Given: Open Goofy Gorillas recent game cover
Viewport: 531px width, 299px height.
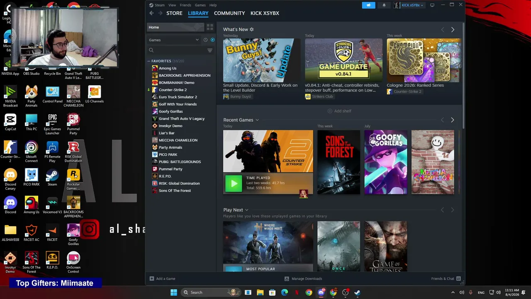Looking at the screenshot, I should coord(386,162).
